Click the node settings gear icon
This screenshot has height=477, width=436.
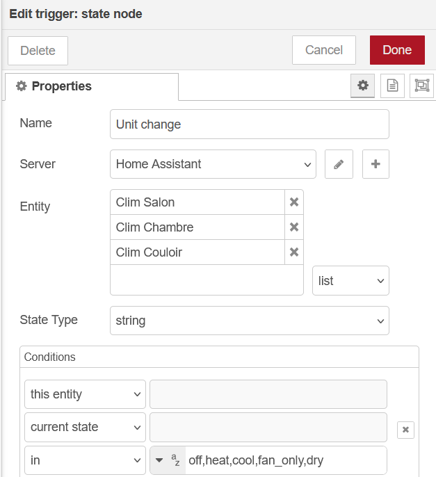click(x=362, y=86)
